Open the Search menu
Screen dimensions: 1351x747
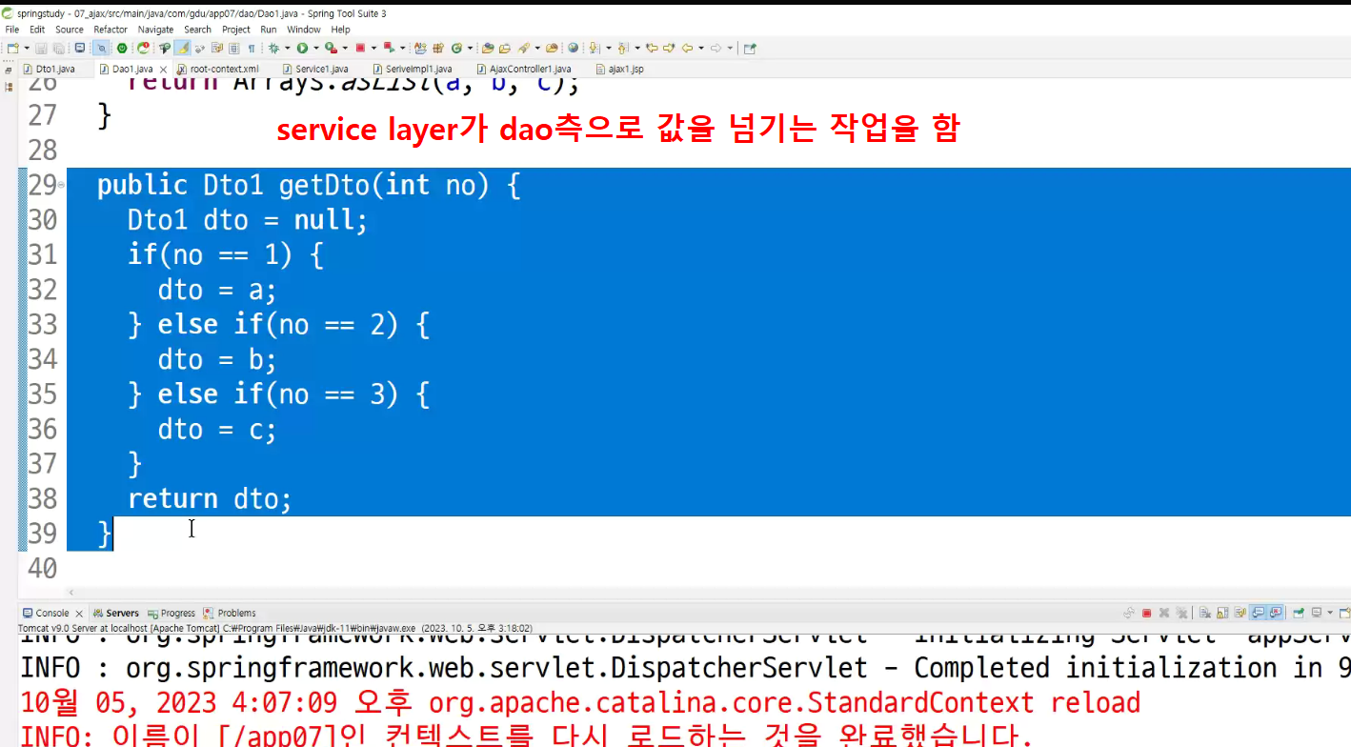tap(197, 30)
